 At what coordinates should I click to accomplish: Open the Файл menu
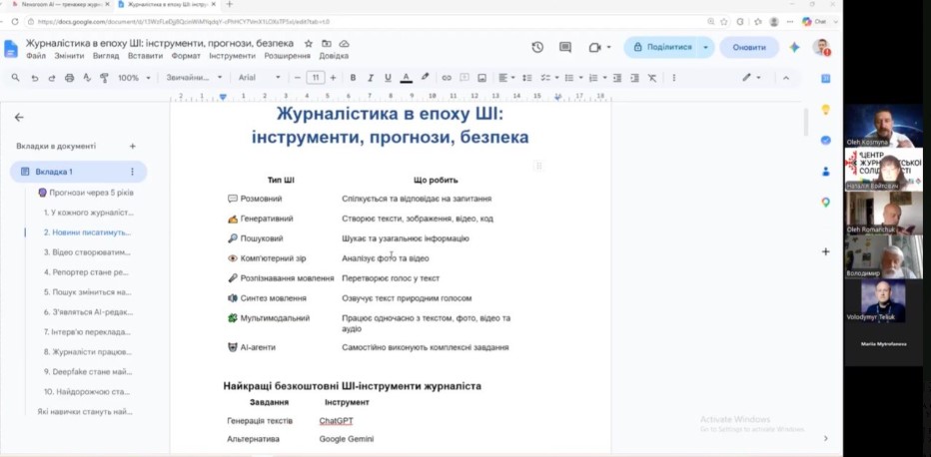click(36, 56)
